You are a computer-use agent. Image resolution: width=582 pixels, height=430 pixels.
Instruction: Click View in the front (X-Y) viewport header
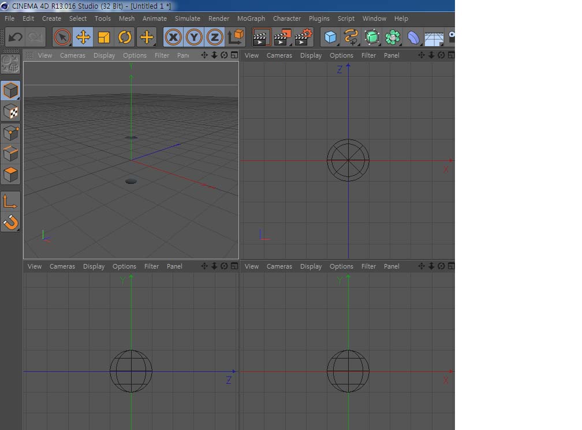point(252,266)
